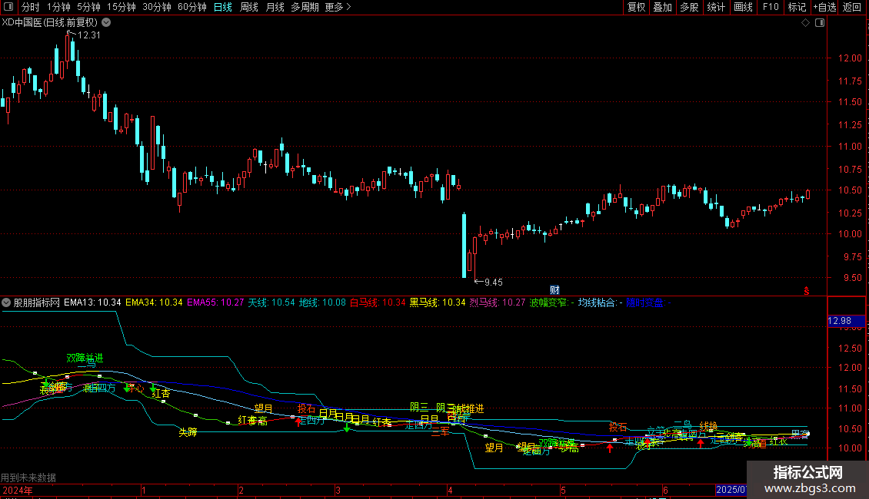Click the 烈马线: 10.27 readout
Screen dimensions: 869x499
click(x=497, y=302)
